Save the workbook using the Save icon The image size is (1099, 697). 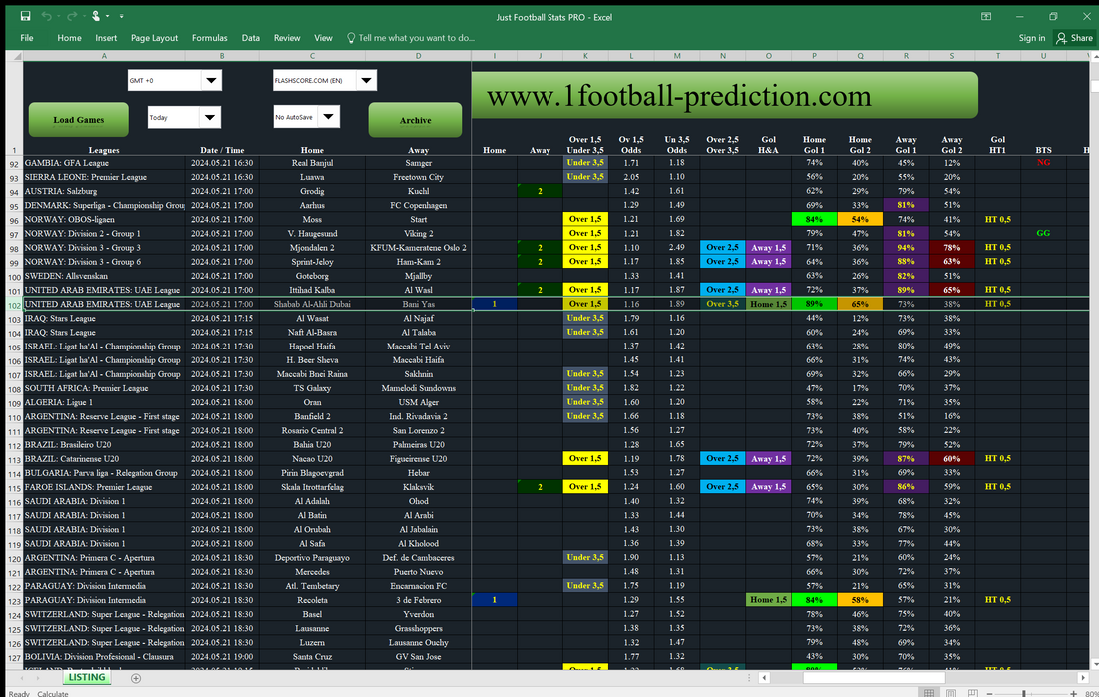(25, 16)
